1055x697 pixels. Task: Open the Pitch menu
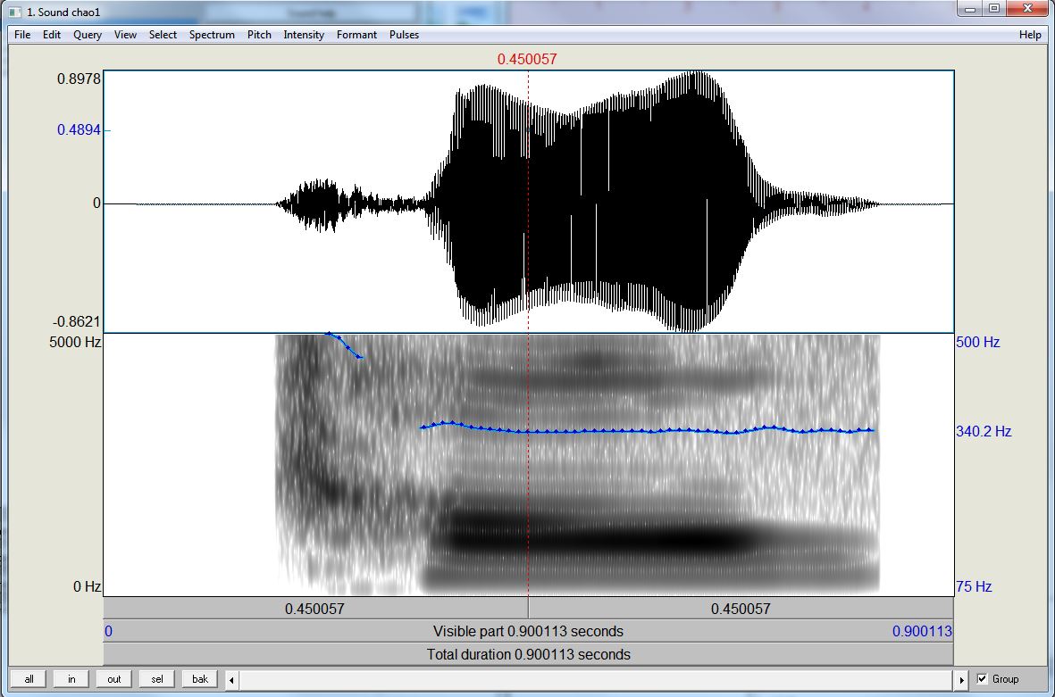259,35
